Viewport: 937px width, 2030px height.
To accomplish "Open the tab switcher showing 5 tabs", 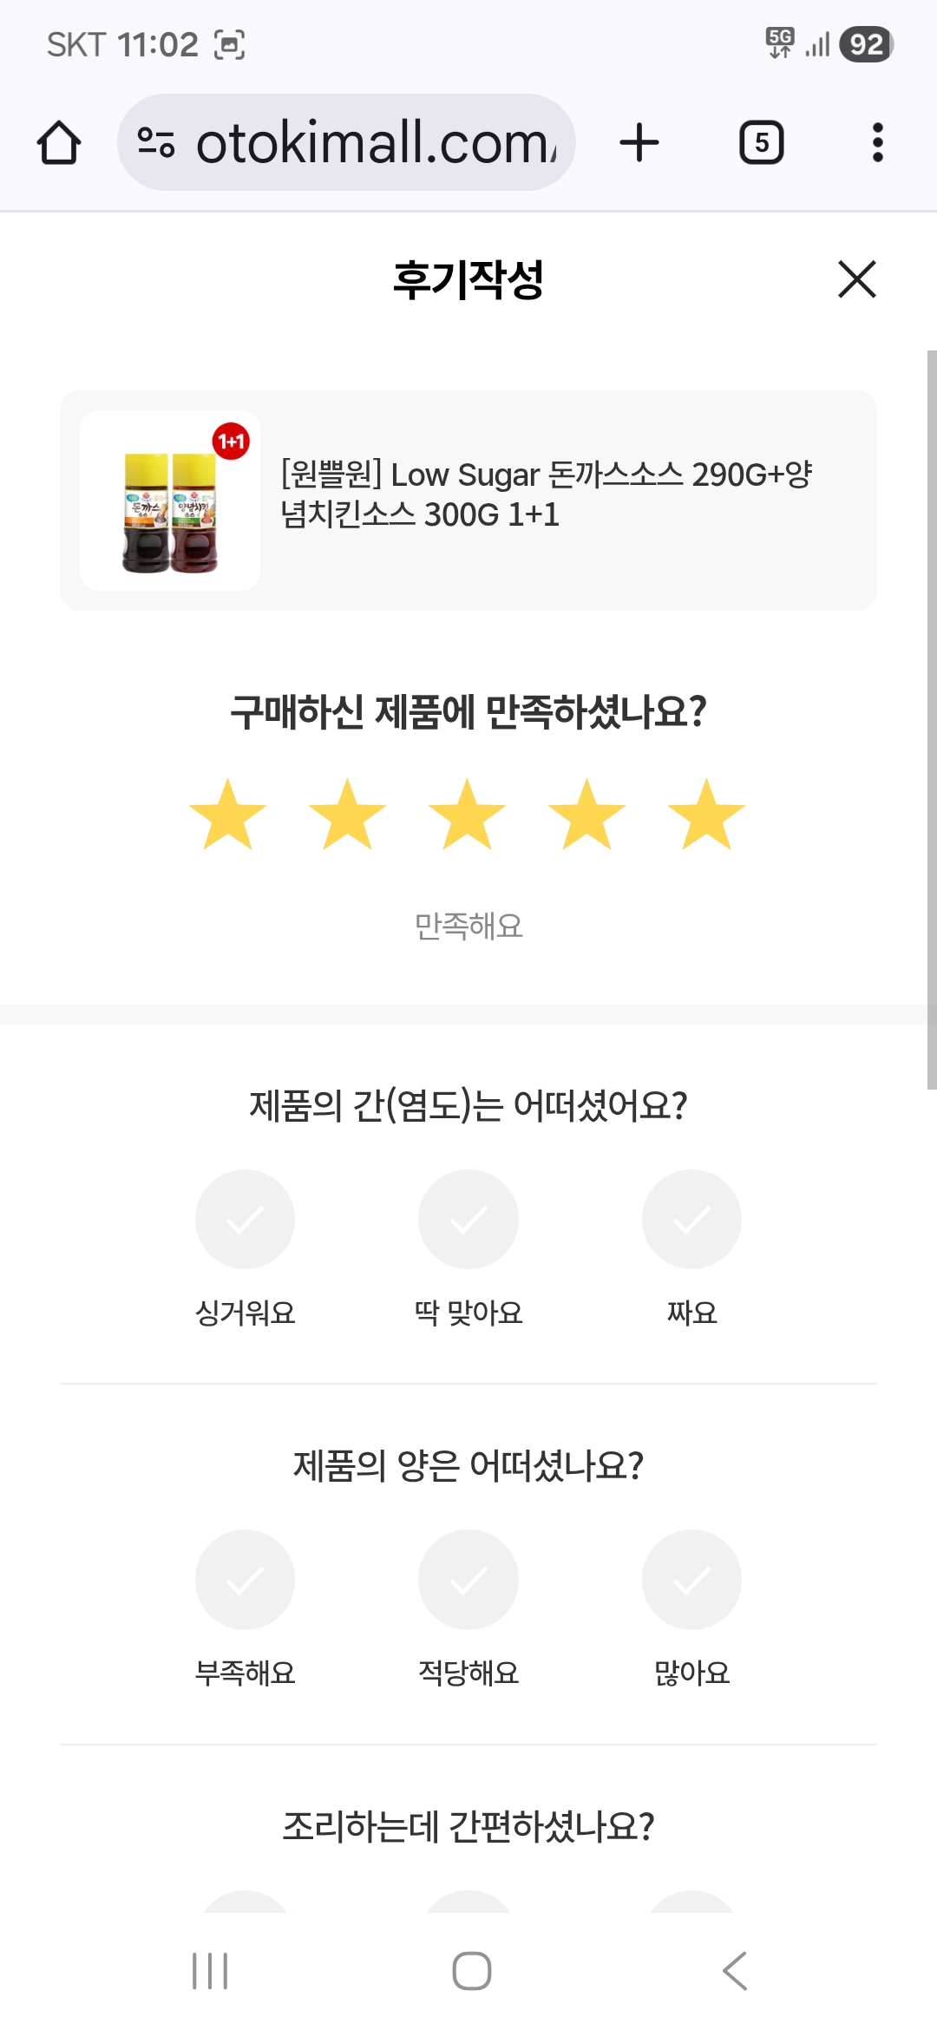I will click(761, 143).
